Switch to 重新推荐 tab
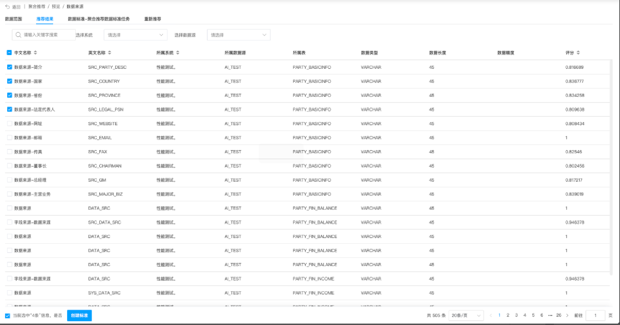620x325 pixels. 153,19
